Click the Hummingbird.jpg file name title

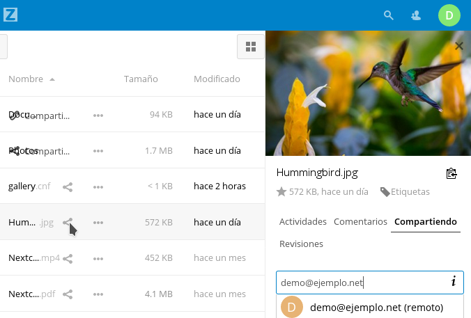317,173
